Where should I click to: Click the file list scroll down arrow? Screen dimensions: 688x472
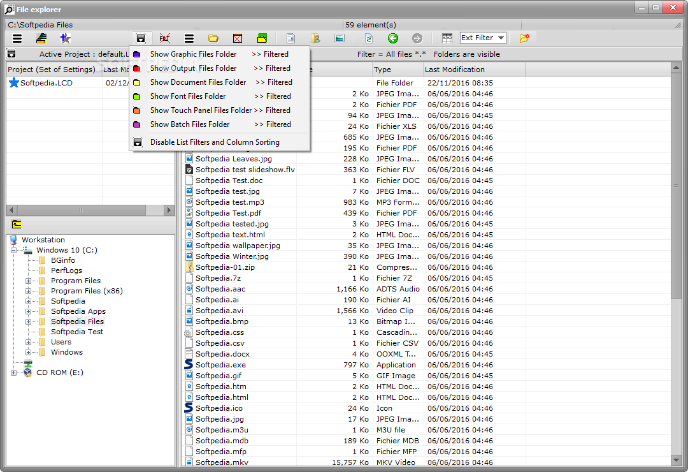pyautogui.click(x=676, y=460)
